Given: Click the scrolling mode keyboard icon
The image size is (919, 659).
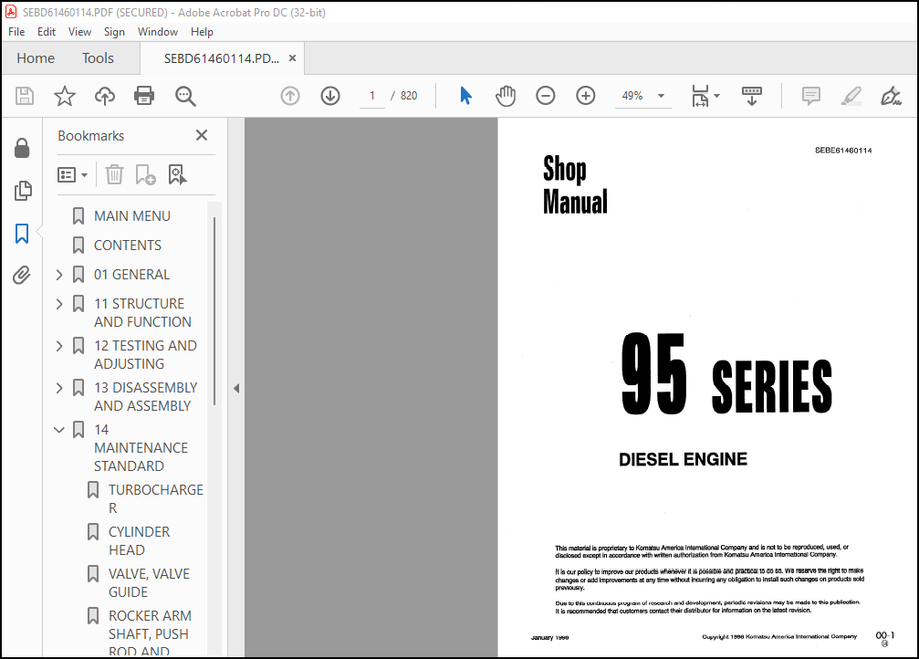Looking at the screenshot, I should [x=751, y=96].
